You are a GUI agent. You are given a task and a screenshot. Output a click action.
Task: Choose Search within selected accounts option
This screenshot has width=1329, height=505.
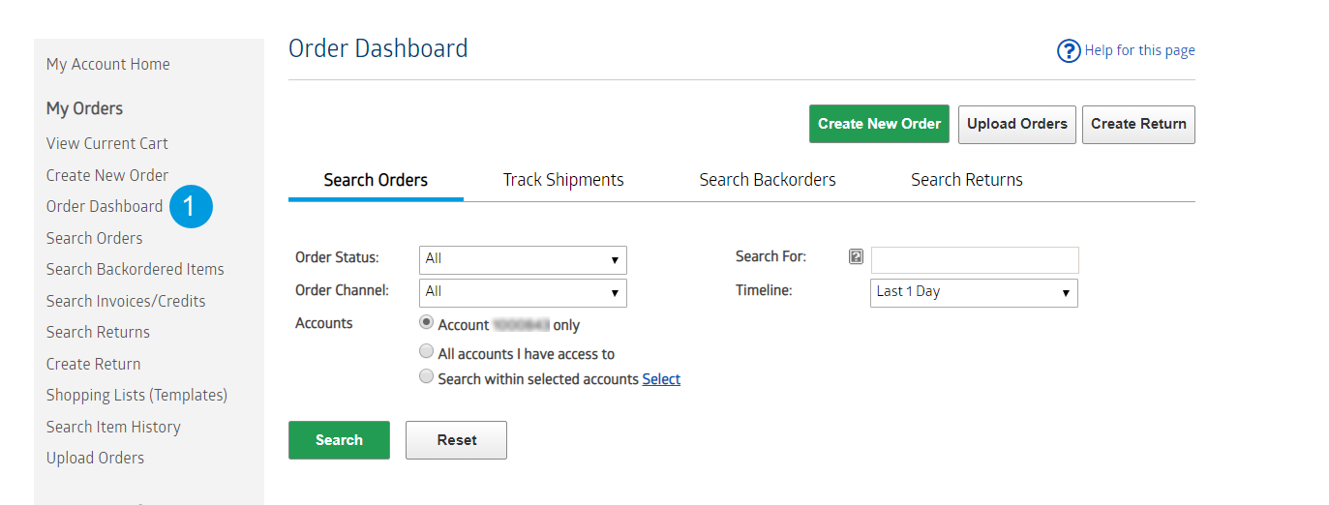pyautogui.click(x=426, y=377)
